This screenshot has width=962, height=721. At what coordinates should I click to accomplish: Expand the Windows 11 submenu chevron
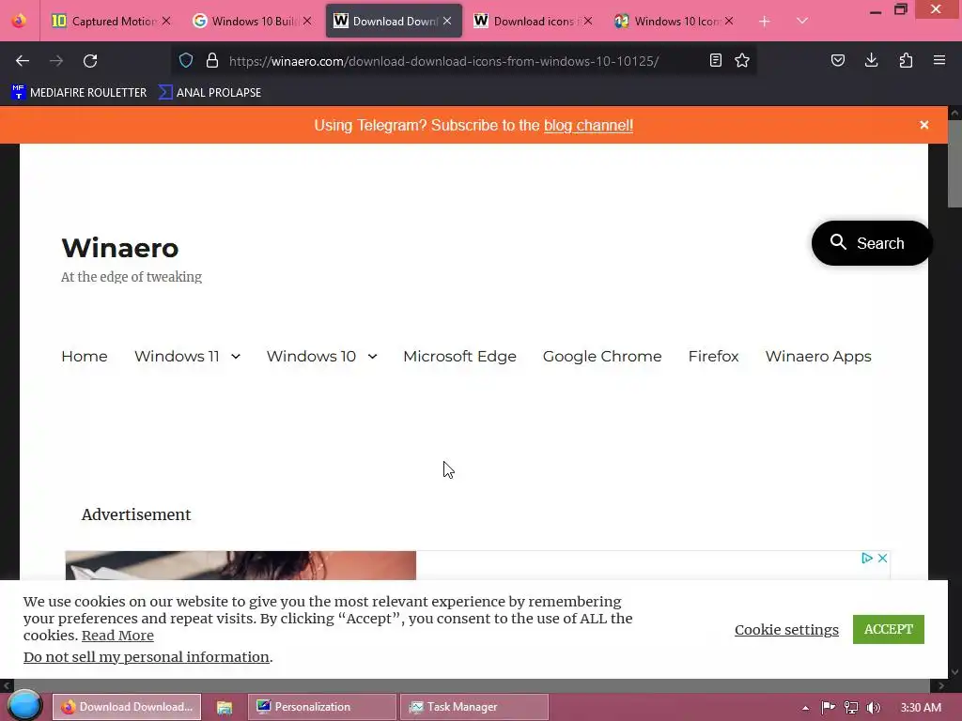pyautogui.click(x=236, y=356)
